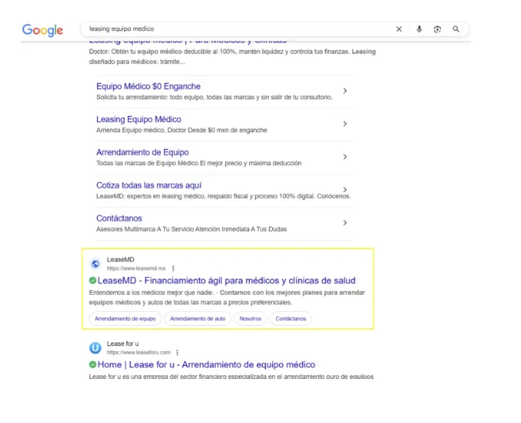Open three-dot menu next to leasemd.mx URL

coord(173,269)
